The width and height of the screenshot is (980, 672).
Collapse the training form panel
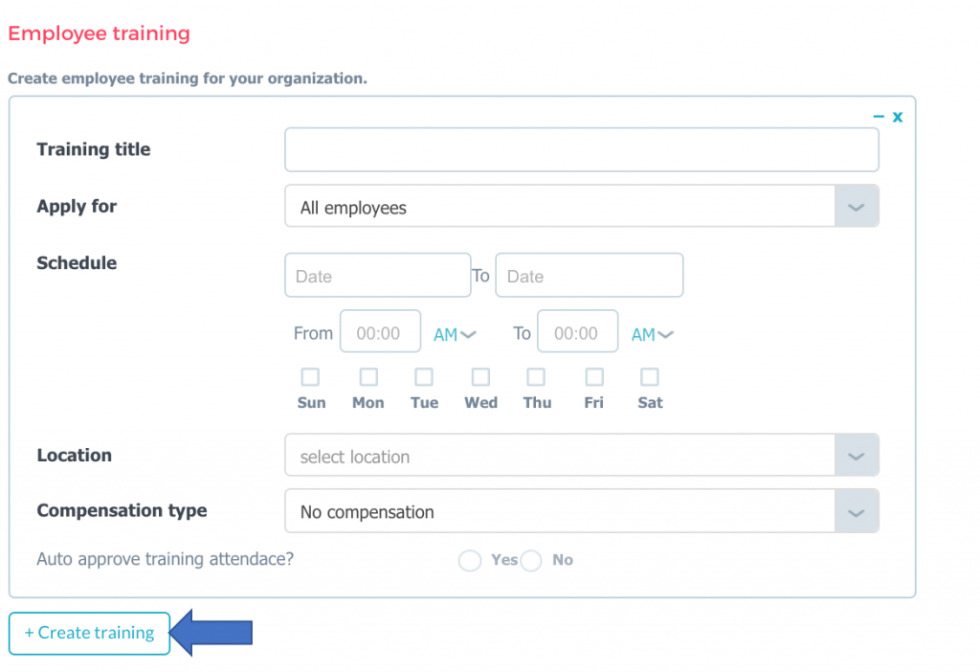click(878, 116)
